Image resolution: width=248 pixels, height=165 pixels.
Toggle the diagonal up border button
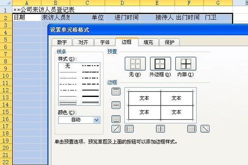point(116,129)
